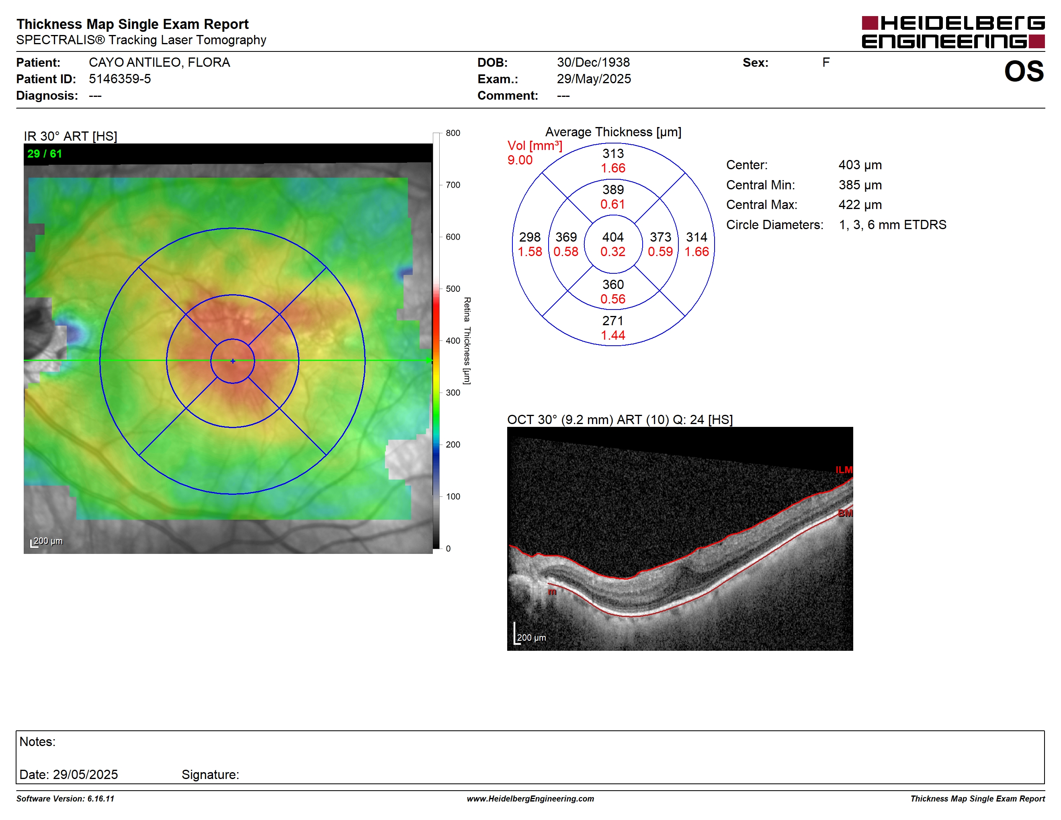Click the inner right sector value 373
This screenshot has width=1061, height=820.
pyautogui.click(x=661, y=237)
